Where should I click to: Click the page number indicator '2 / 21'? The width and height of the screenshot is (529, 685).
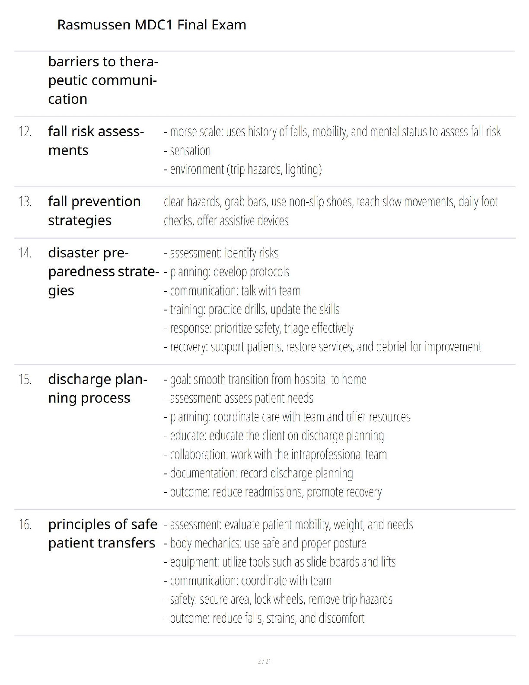pos(264,661)
